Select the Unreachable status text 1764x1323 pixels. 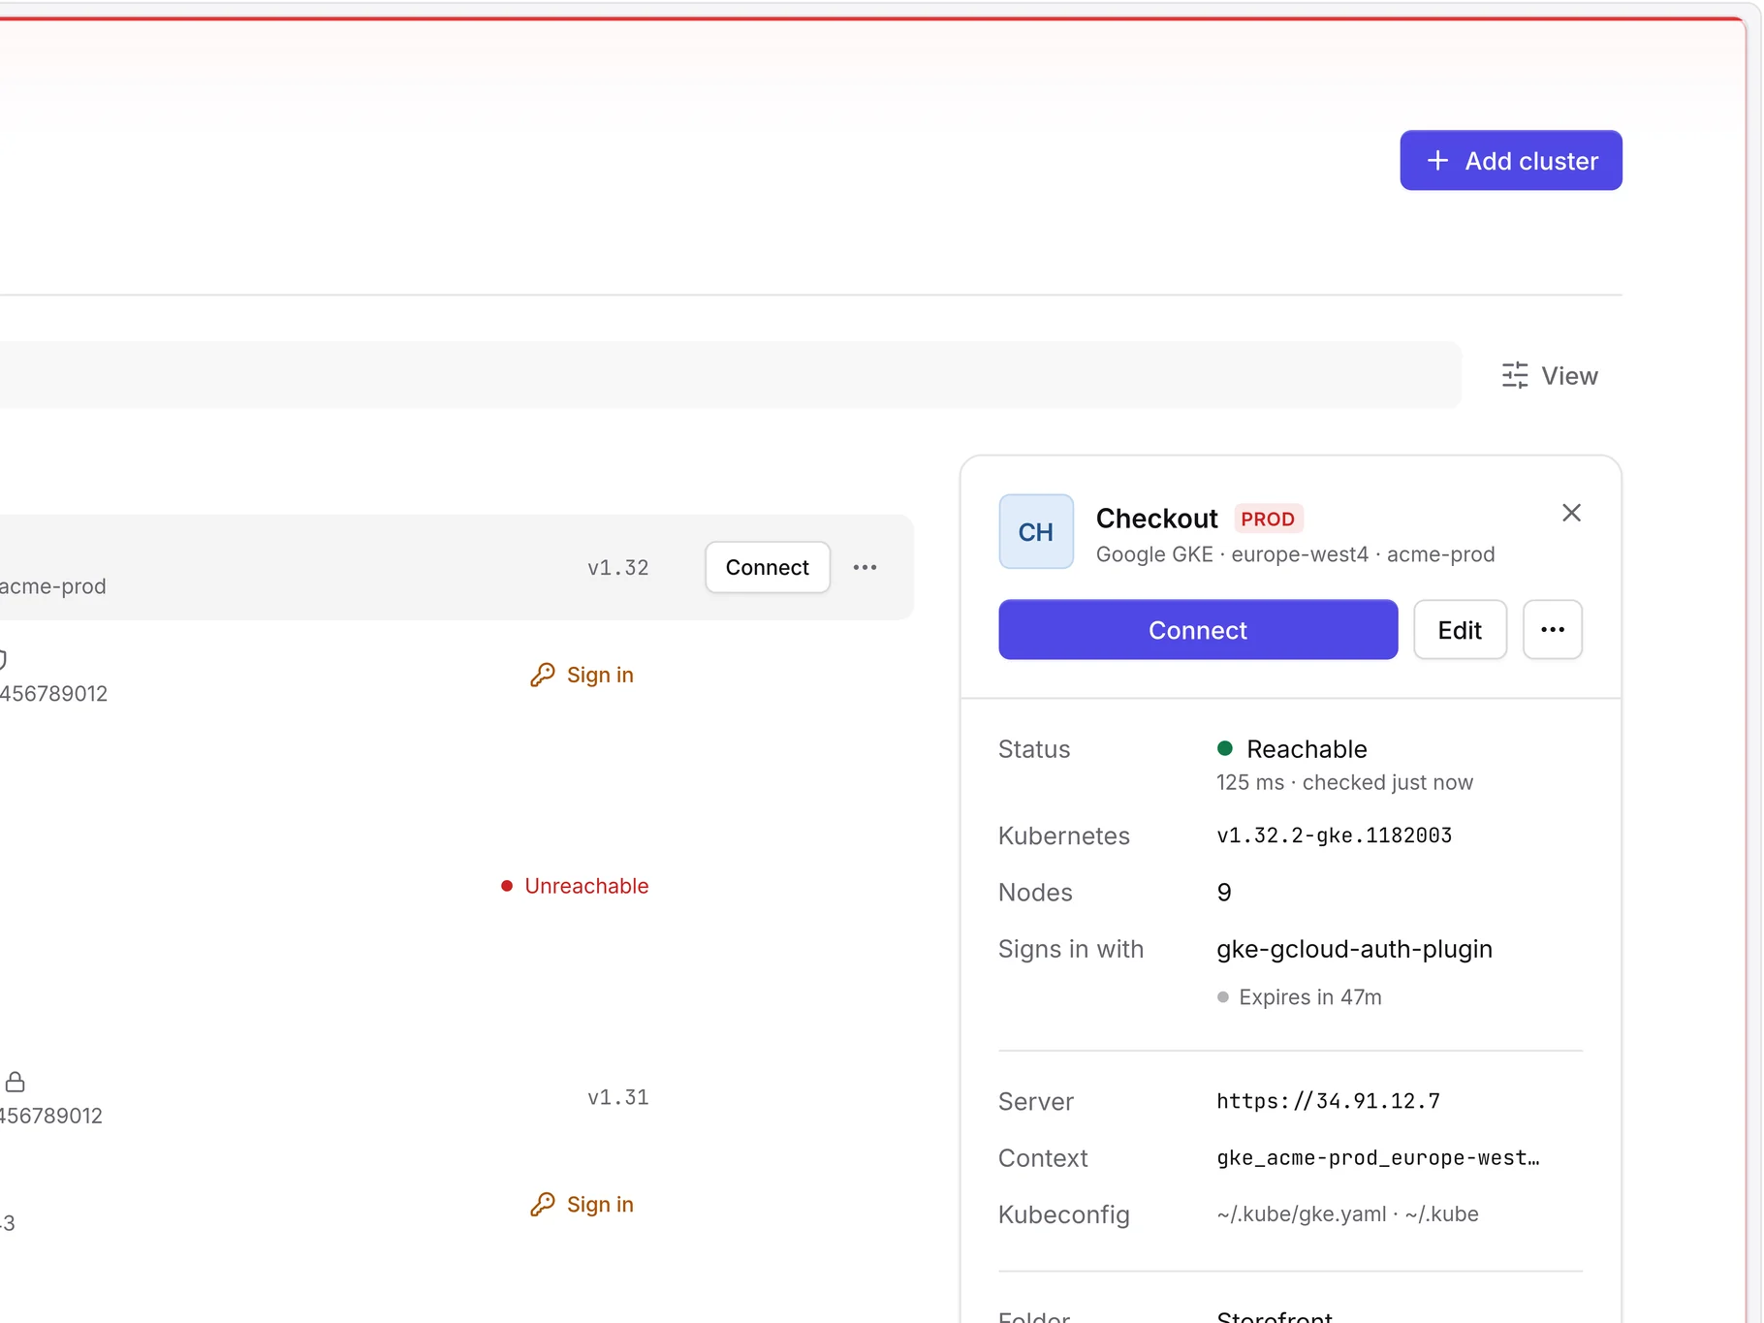click(586, 886)
